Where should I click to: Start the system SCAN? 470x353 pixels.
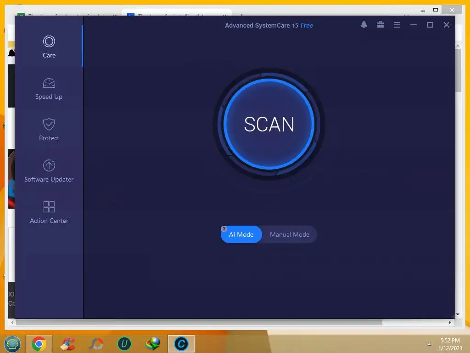[x=269, y=124]
